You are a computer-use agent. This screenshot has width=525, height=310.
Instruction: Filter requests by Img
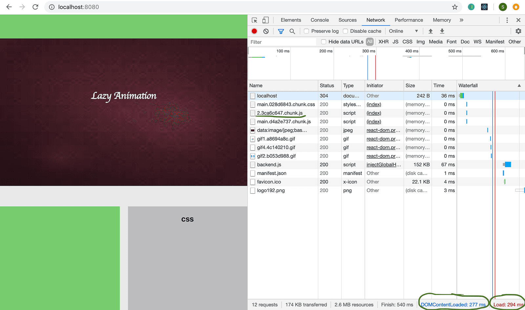[420, 42]
